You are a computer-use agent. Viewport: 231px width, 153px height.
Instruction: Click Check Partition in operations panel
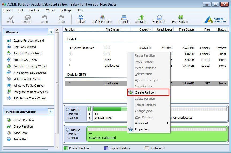tap(23, 126)
